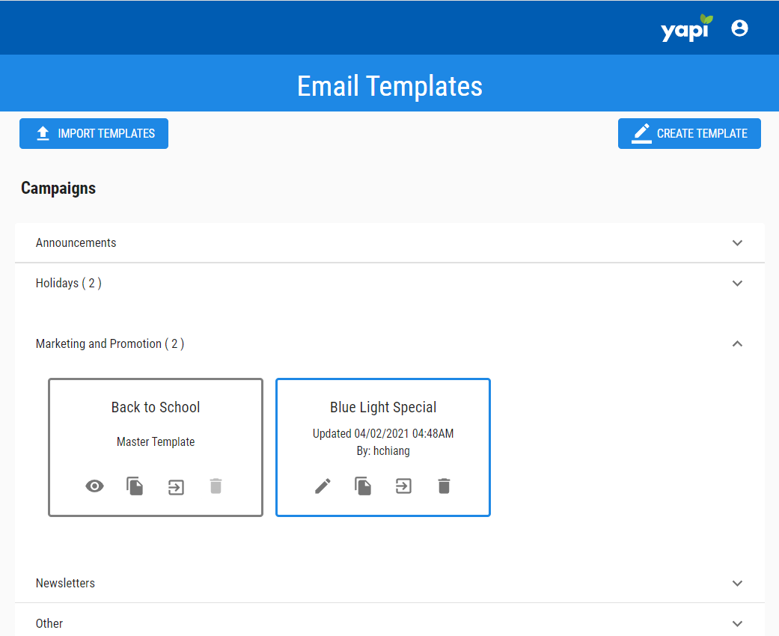Move the Blue Light Special template
The width and height of the screenshot is (779, 636).
(x=403, y=486)
